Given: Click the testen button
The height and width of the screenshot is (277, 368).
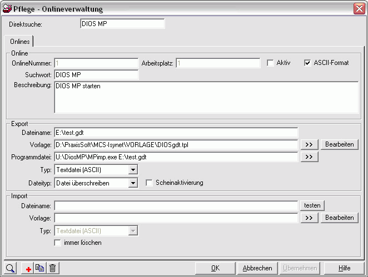Looking at the screenshot, I should 312,205.
